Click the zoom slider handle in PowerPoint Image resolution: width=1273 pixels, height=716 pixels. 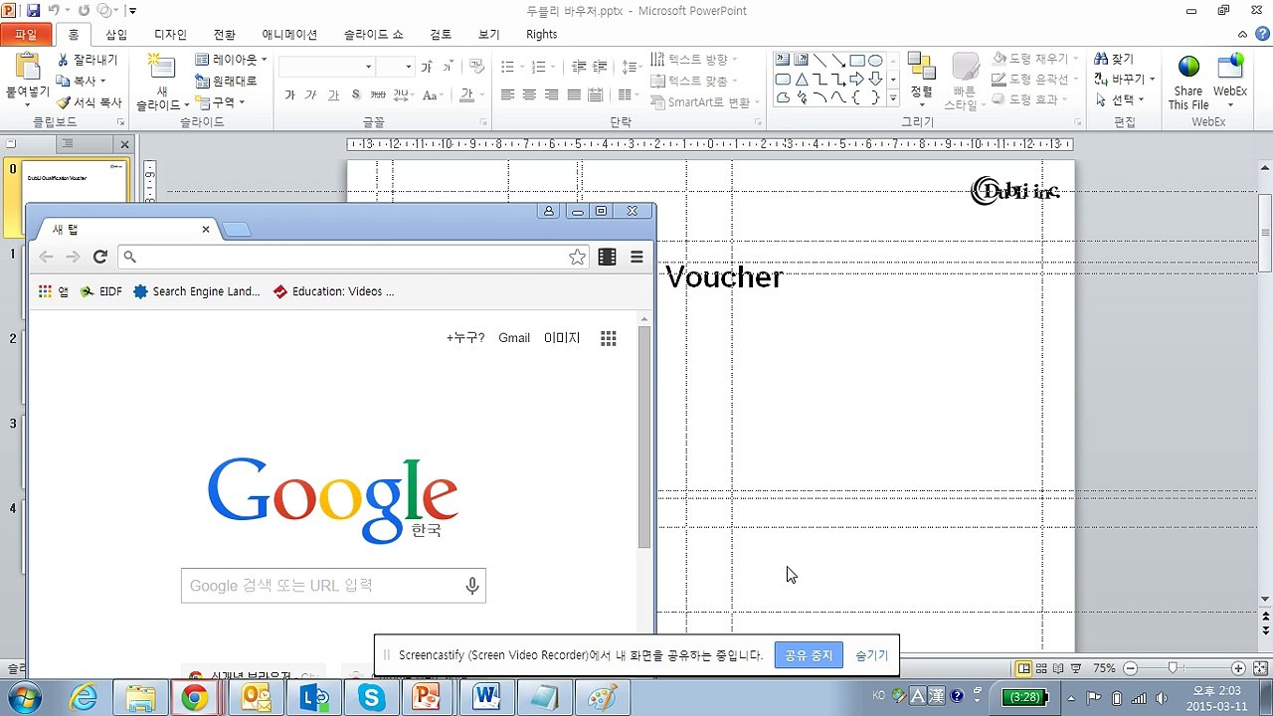pos(1174,668)
